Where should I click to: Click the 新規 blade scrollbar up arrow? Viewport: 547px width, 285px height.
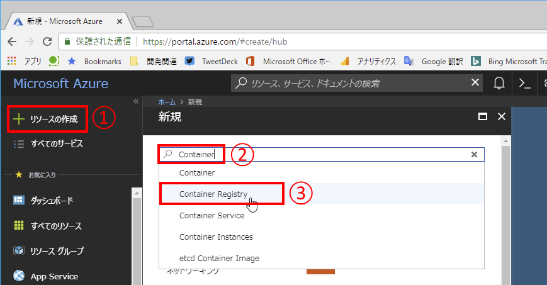(x=505, y=142)
